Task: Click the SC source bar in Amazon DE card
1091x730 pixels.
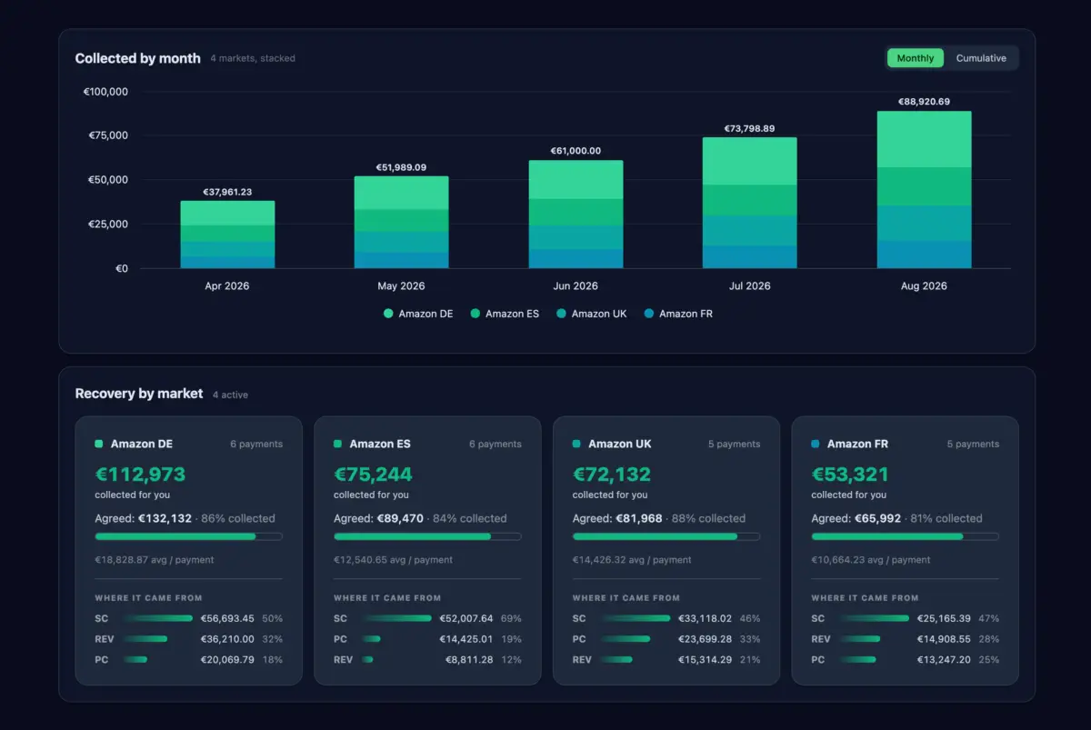Action: pyautogui.click(x=156, y=618)
